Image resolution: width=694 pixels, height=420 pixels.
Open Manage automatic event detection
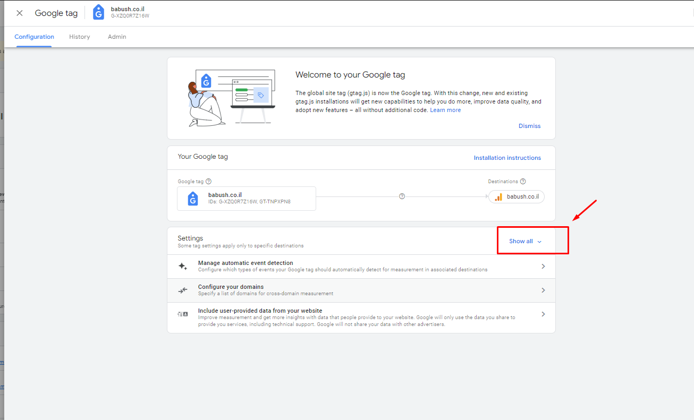pyautogui.click(x=361, y=267)
